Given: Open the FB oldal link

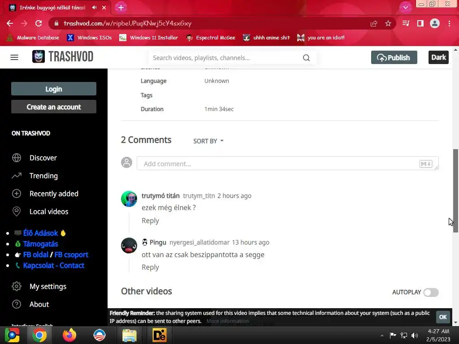Looking at the screenshot, I should click(35, 255).
